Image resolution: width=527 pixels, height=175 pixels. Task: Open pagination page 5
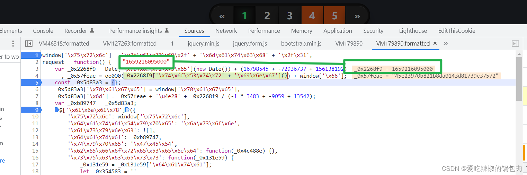[334, 16]
